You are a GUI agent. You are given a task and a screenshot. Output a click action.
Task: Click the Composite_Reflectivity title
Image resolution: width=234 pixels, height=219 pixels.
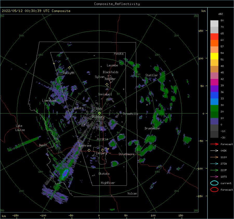point(117,4)
